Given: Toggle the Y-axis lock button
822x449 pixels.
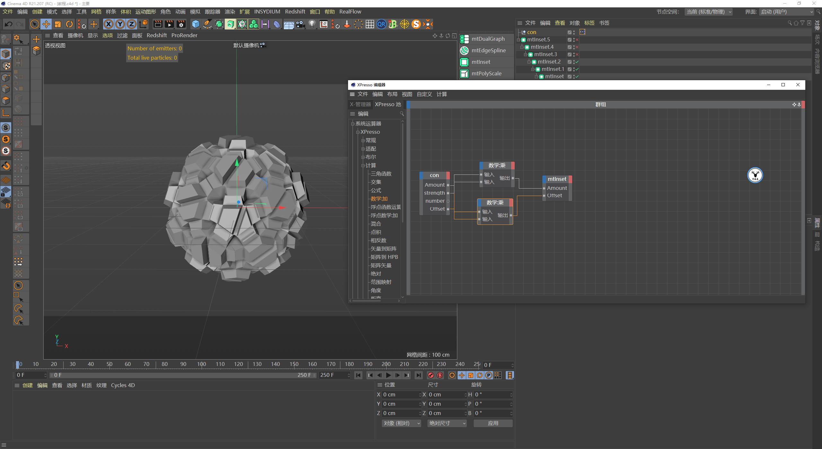Looking at the screenshot, I should pos(120,24).
